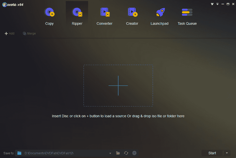
Task: Click the Merge button
Action: pos(29,33)
